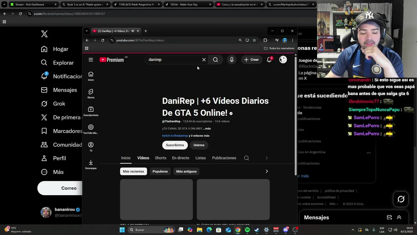Image resolution: width=417 pixels, height=235 pixels.
Task: Bookmark this page with star icon
Action: pyautogui.click(x=254, y=40)
